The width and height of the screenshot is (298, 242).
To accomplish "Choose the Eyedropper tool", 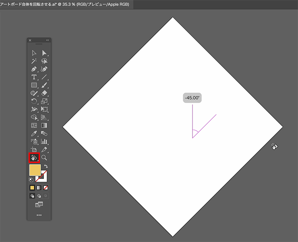I will pos(34,133).
